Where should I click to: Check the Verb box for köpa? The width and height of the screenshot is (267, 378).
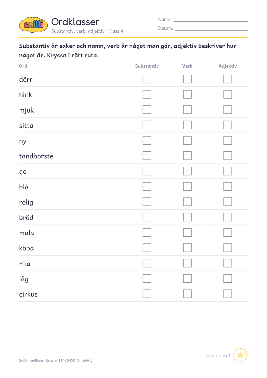point(187,248)
